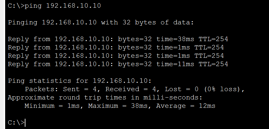This screenshot has height=129, width=269.
Task: Click the 'Received = 4' value
Action: [x=131, y=89]
